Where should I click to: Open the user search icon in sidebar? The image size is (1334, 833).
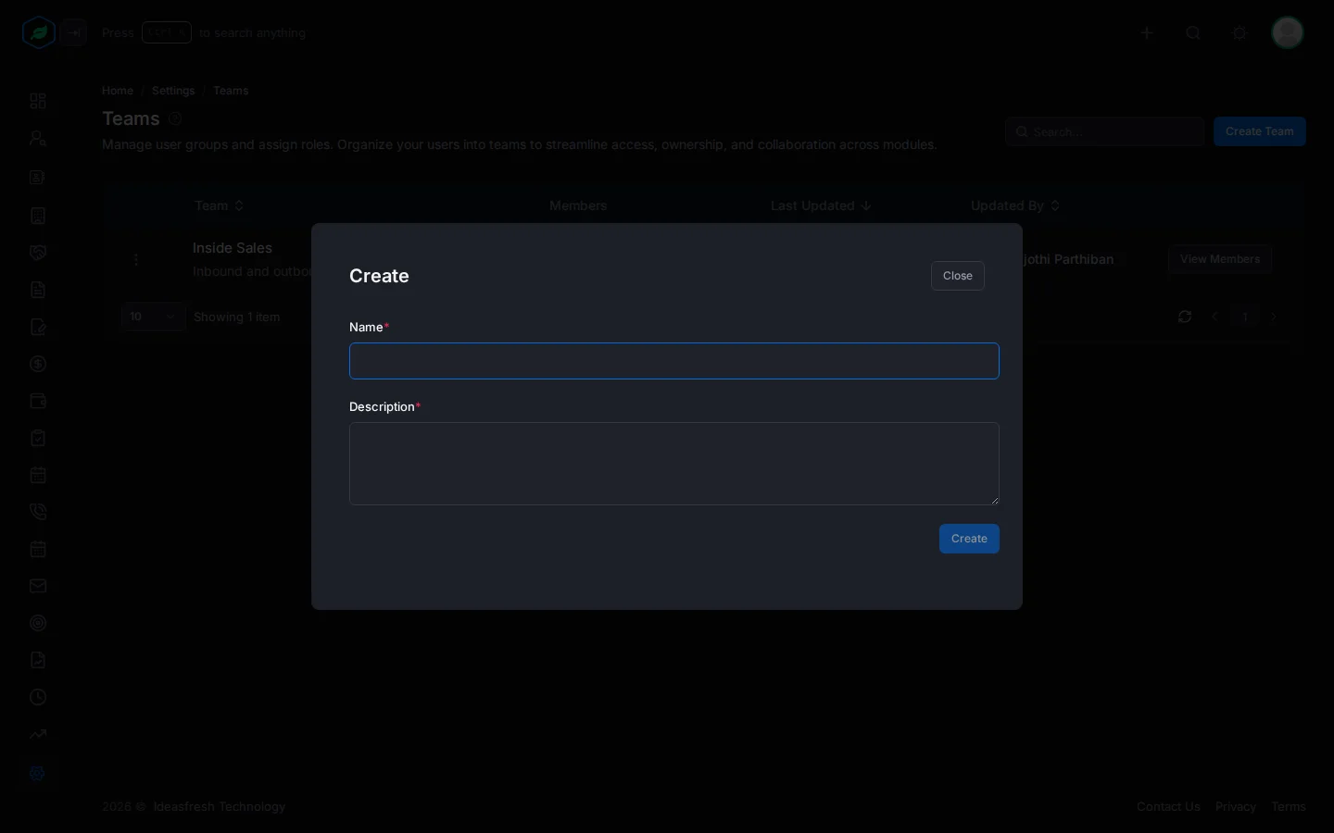[x=38, y=139]
